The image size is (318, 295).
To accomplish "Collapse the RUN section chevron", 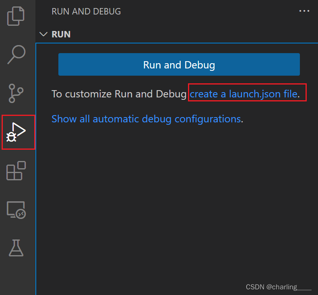I will click(x=43, y=34).
